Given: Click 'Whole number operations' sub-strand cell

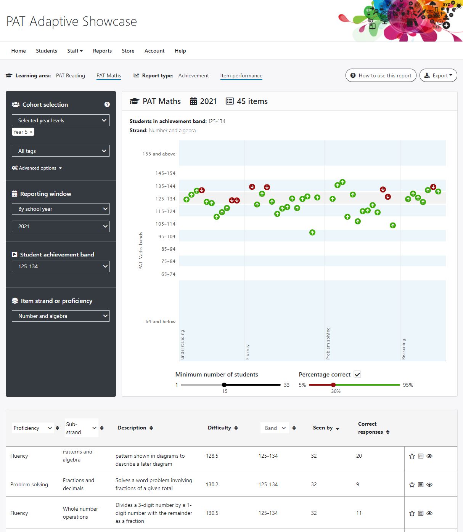Looking at the screenshot, I should click(80, 513).
